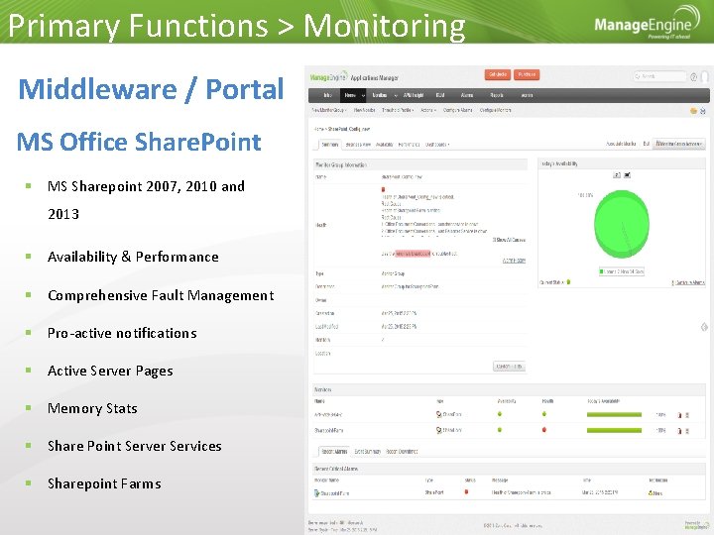Go to the Intro navigation tab
This screenshot has height=535, width=714.
(x=327, y=95)
